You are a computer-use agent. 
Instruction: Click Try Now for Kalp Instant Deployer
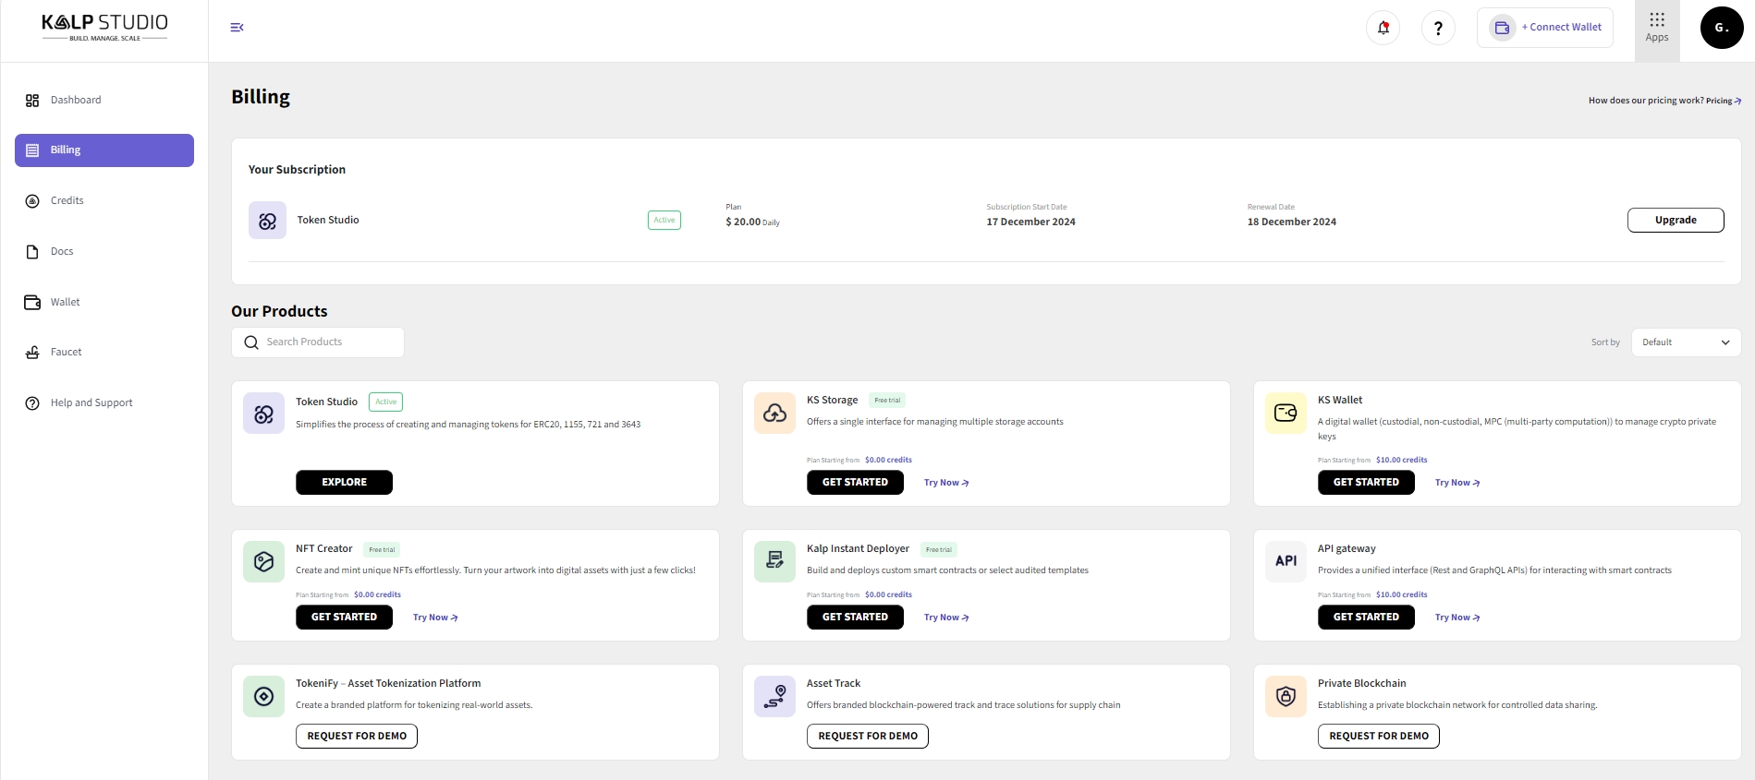coord(945,618)
